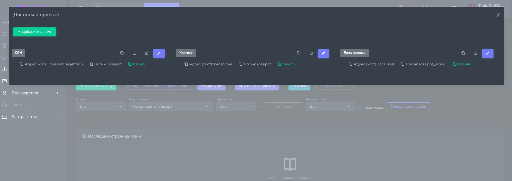This screenshot has height=181, width=512.
Task: Copy Хостинг пароль link
Action: [x=287, y=64]
